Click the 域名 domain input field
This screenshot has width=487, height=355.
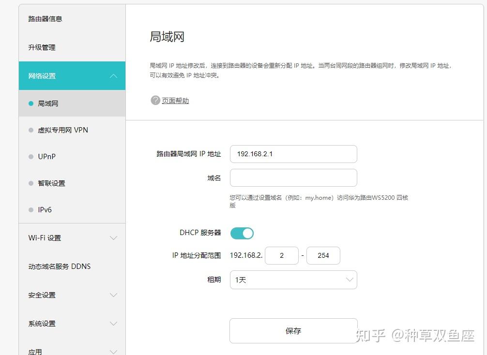293,177
